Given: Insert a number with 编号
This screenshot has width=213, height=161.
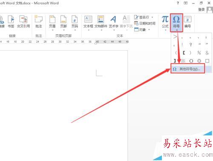Looking at the screenshot, I should click(187, 22).
